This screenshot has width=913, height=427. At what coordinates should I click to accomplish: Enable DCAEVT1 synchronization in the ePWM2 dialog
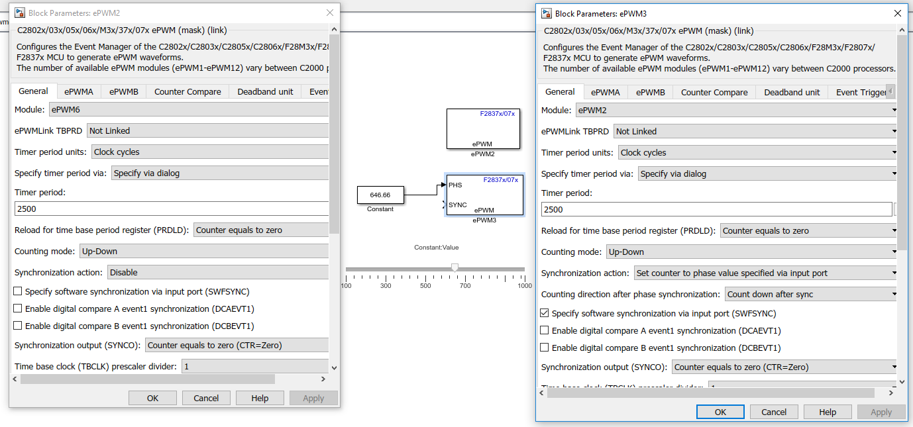pyautogui.click(x=18, y=308)
